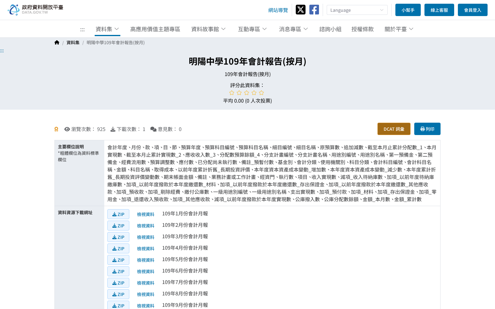View data for 109年2月份會計月報
The height and width of the screenshot is (309, 495).
pos(146,226)
